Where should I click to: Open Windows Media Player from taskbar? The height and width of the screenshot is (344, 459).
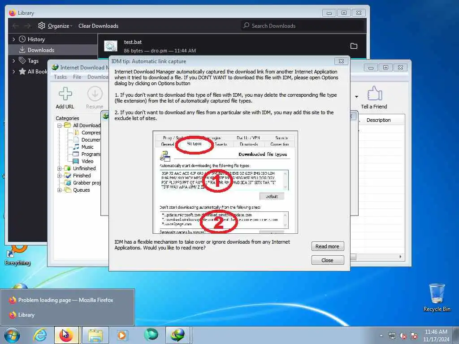122,335
